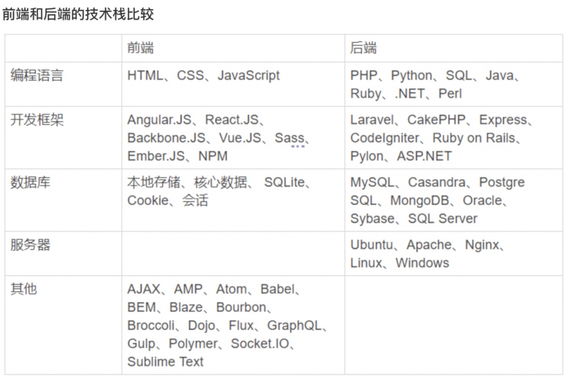Click the 后端 column header cell
Image resolution: width=569 pixels, height=382 pixels.
(x=363, y=48)
